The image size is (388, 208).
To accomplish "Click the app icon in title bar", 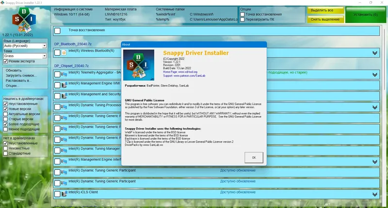I will point(2,2).
